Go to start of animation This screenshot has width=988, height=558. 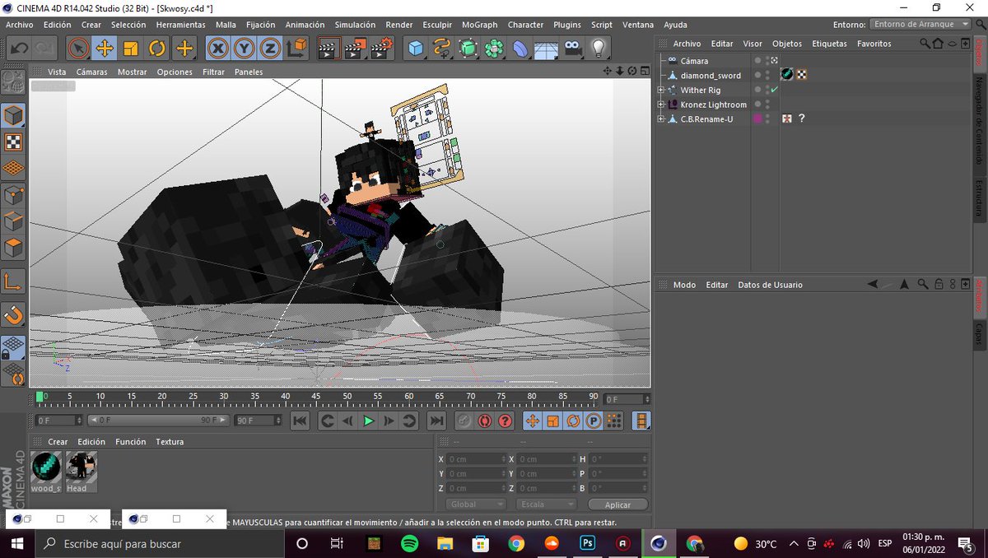tap(300, 421)
